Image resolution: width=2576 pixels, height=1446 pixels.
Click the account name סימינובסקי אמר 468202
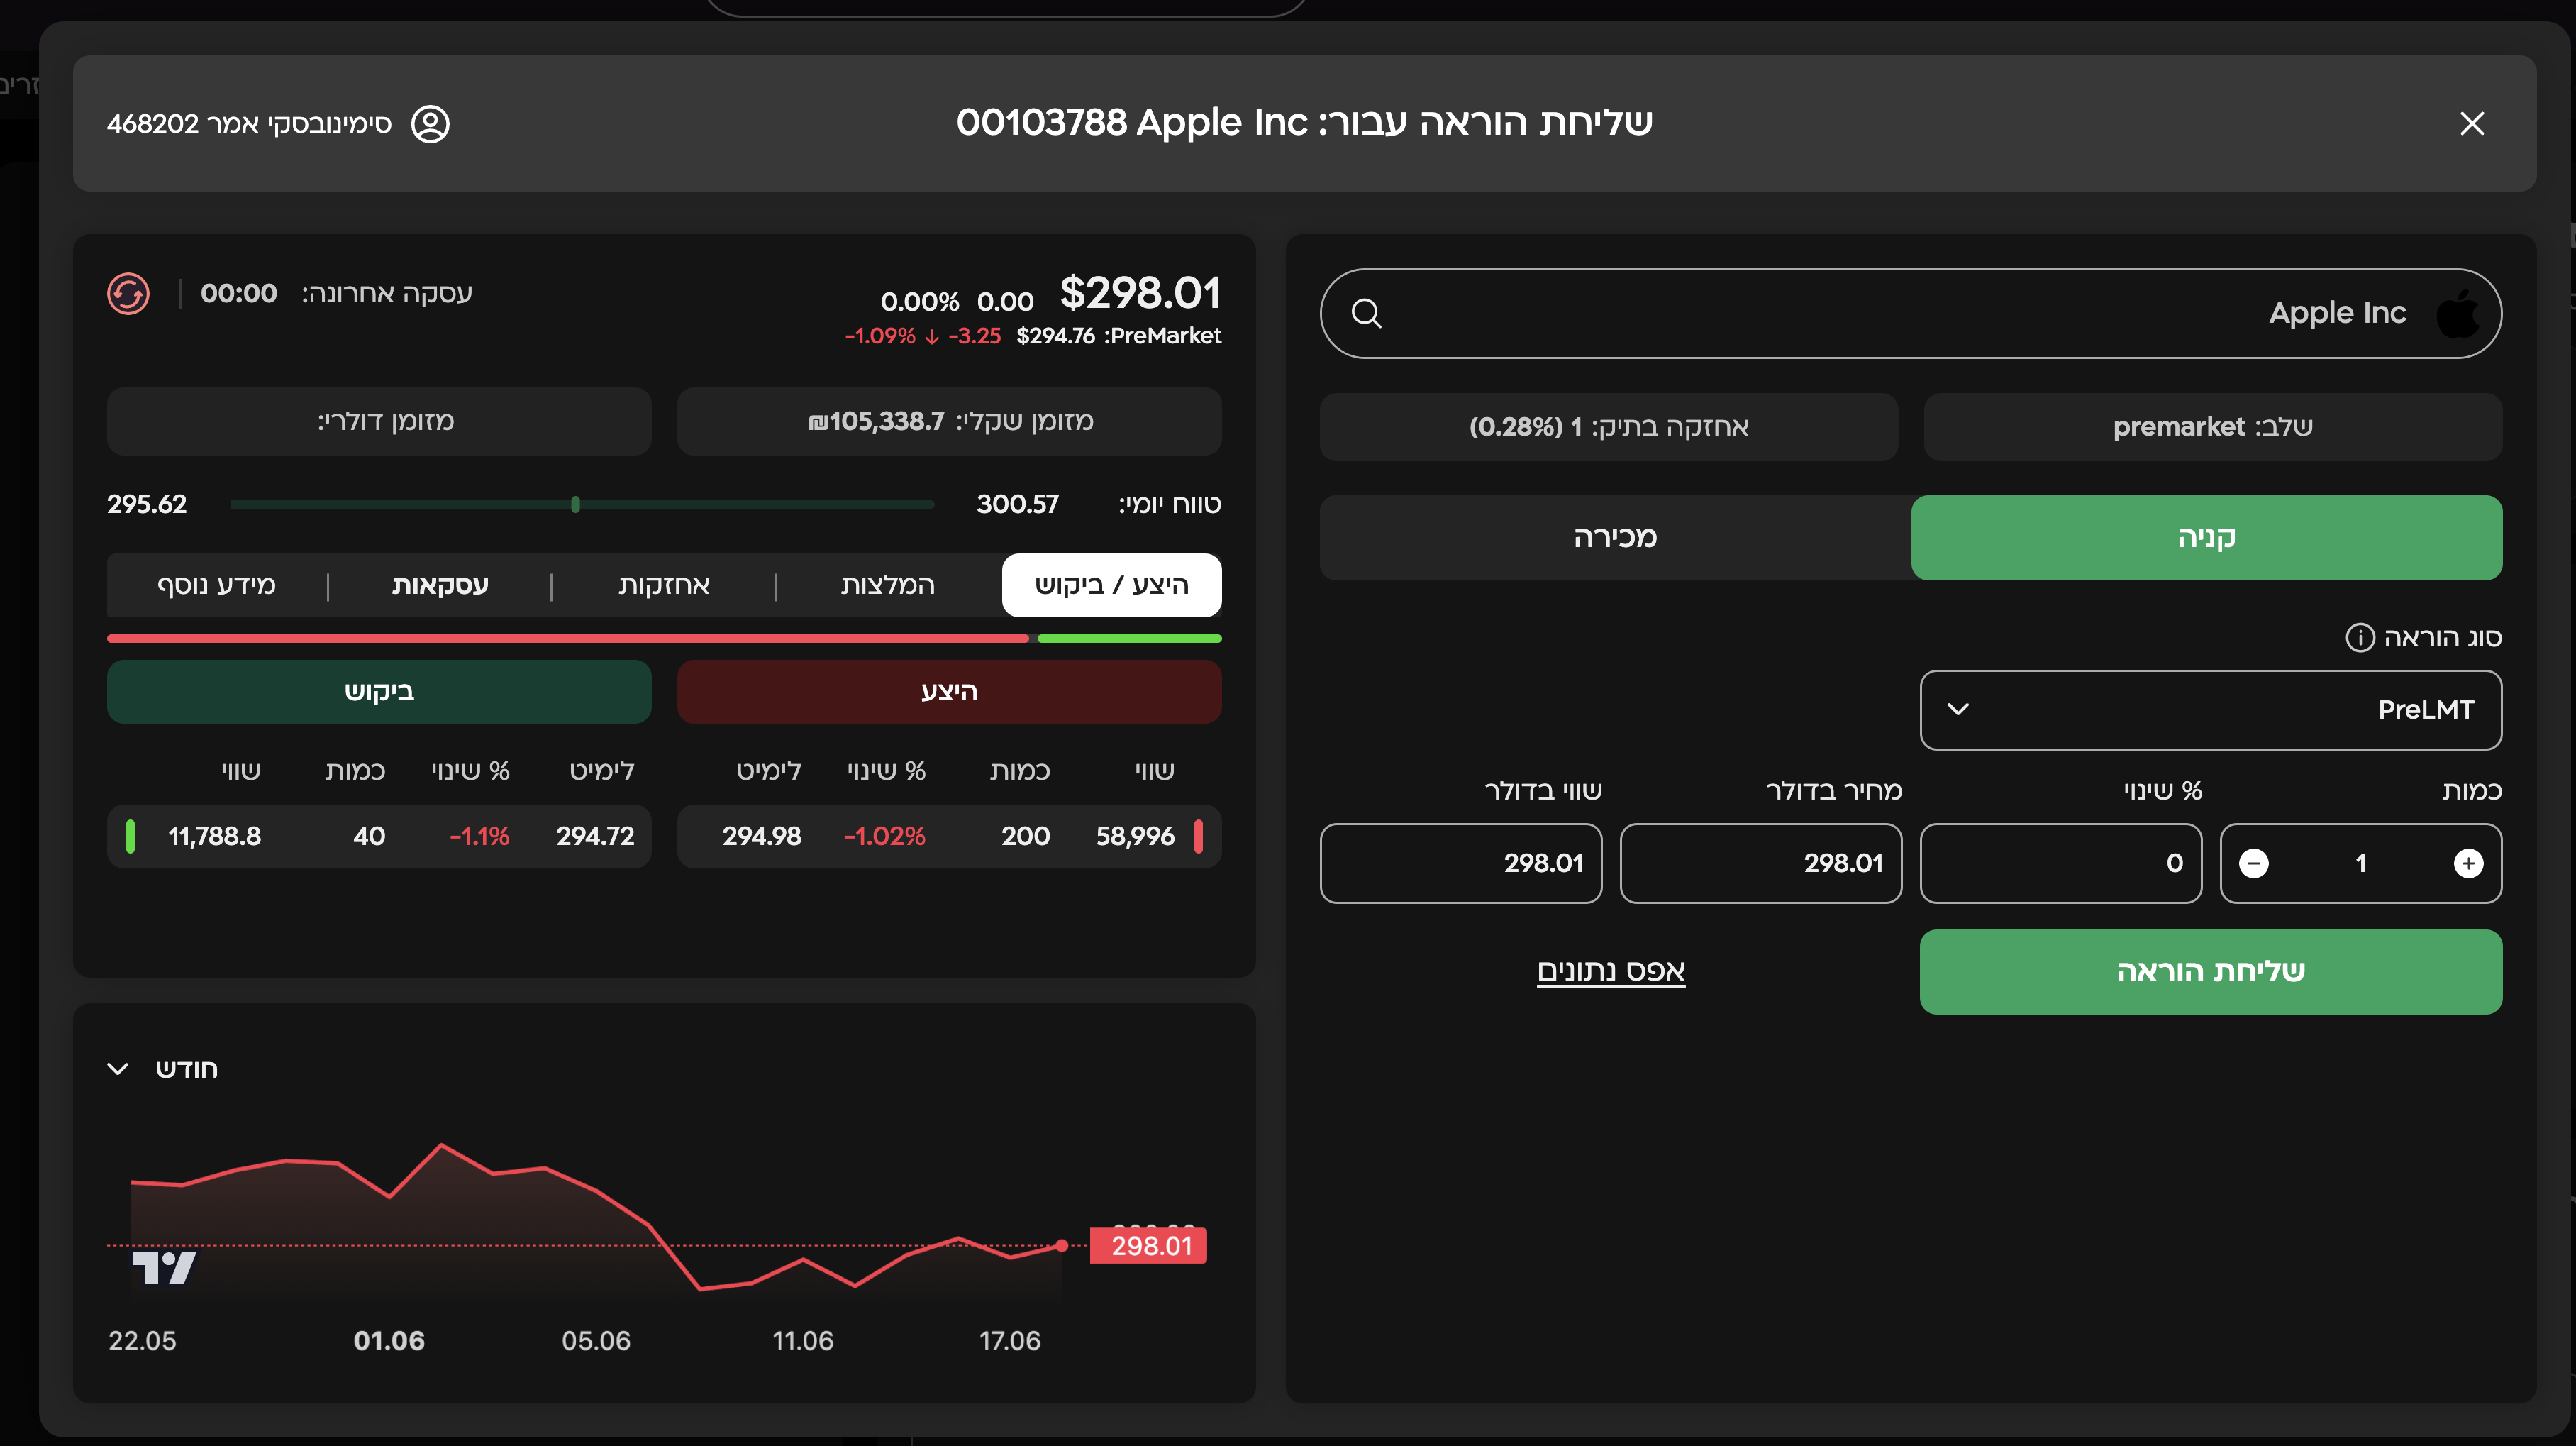pos(249,124)
